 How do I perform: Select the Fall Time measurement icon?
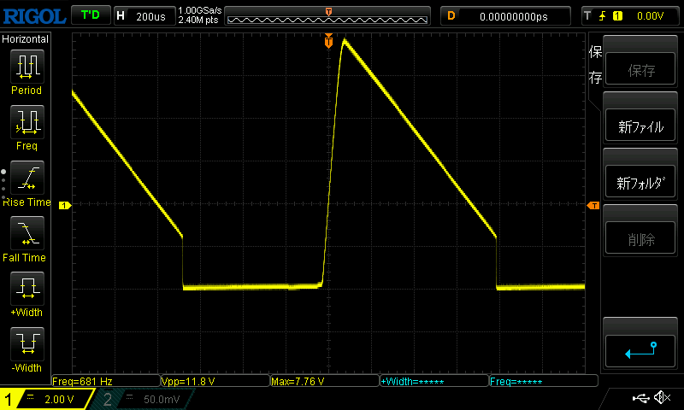click(27, 232)
